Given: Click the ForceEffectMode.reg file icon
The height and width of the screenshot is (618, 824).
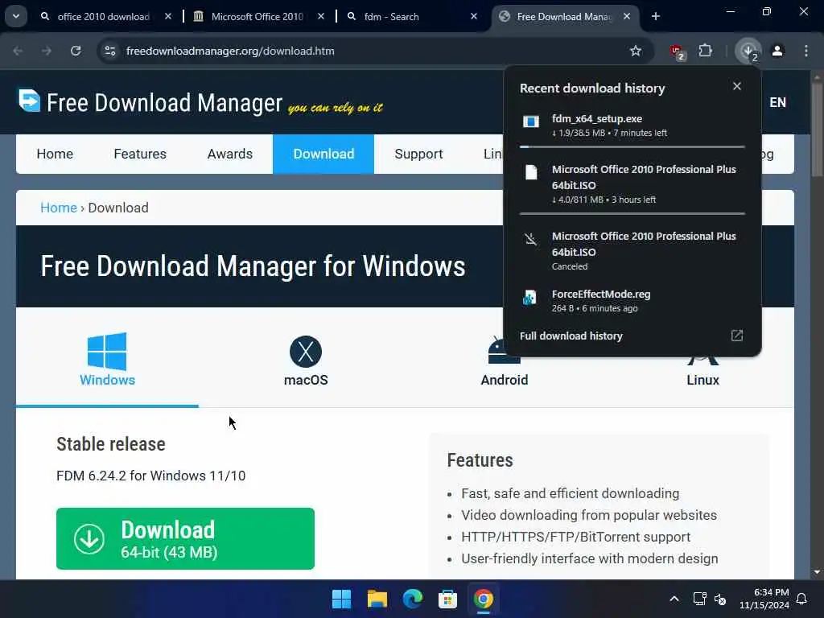Looking at the screenshot, I should click(529, 298).
